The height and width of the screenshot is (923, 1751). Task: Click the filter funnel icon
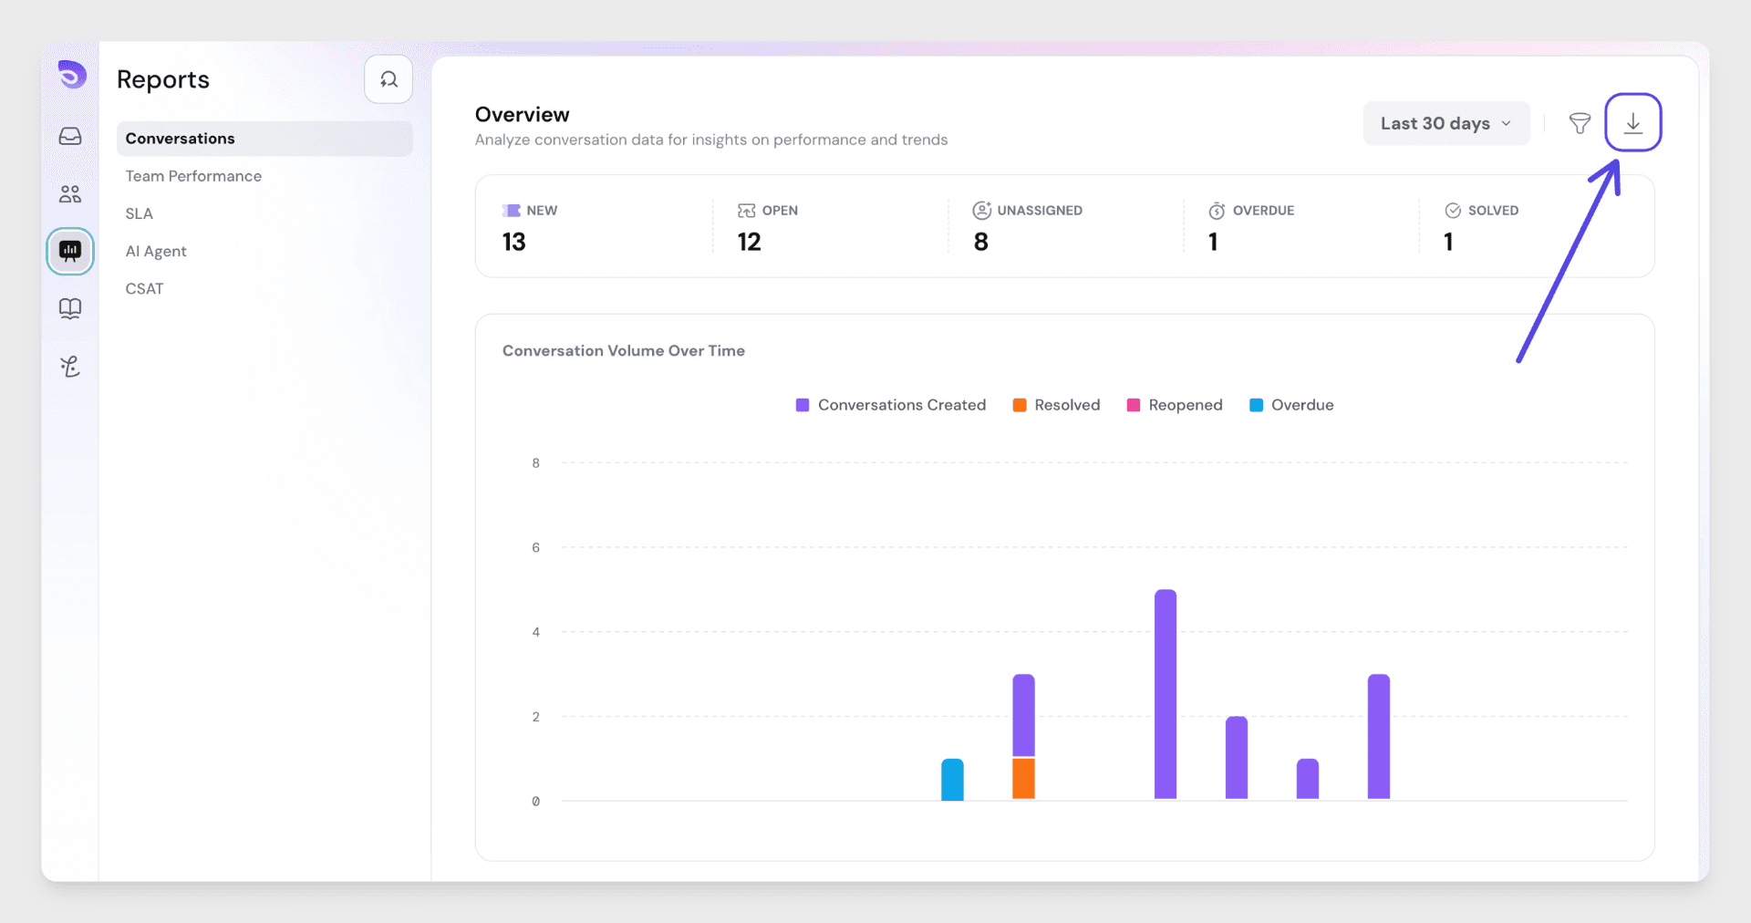click(1580, 123)
